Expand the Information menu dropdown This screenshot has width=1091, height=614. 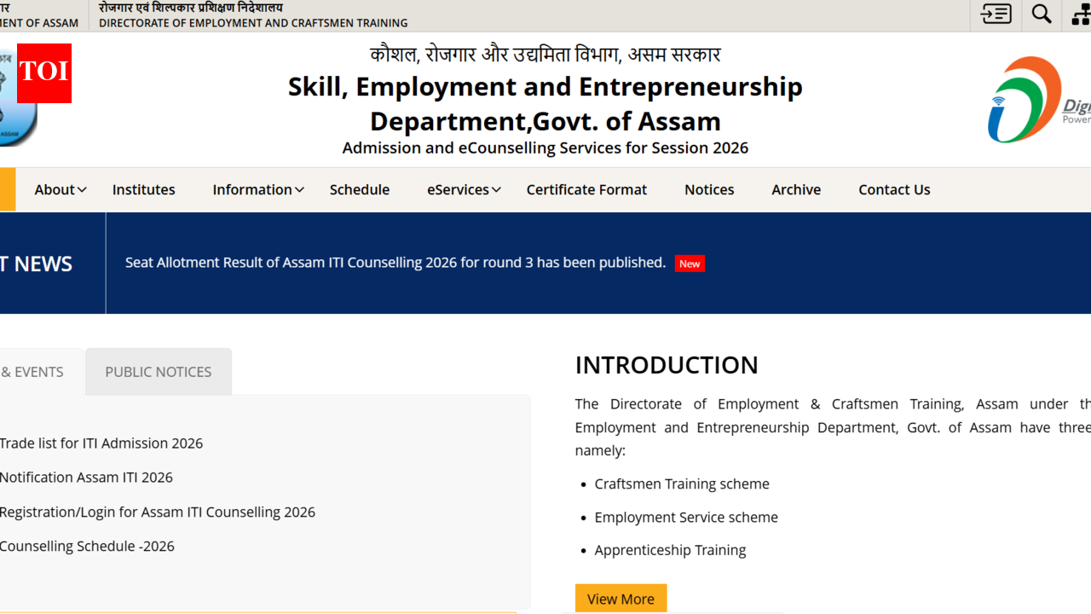click(x=258, y=190)
